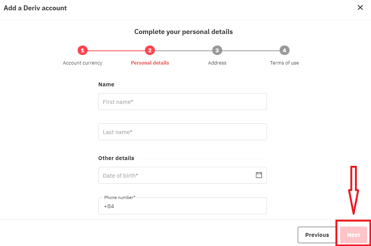The width and height of the screenshot is (371, 246).
Task: Select the Account currency step
Action: click(x=83, y=63)
